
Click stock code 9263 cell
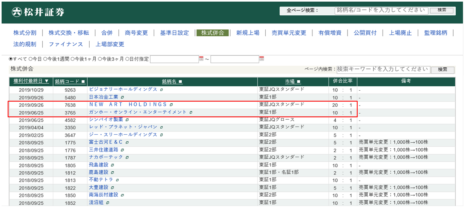pos(70,90)
